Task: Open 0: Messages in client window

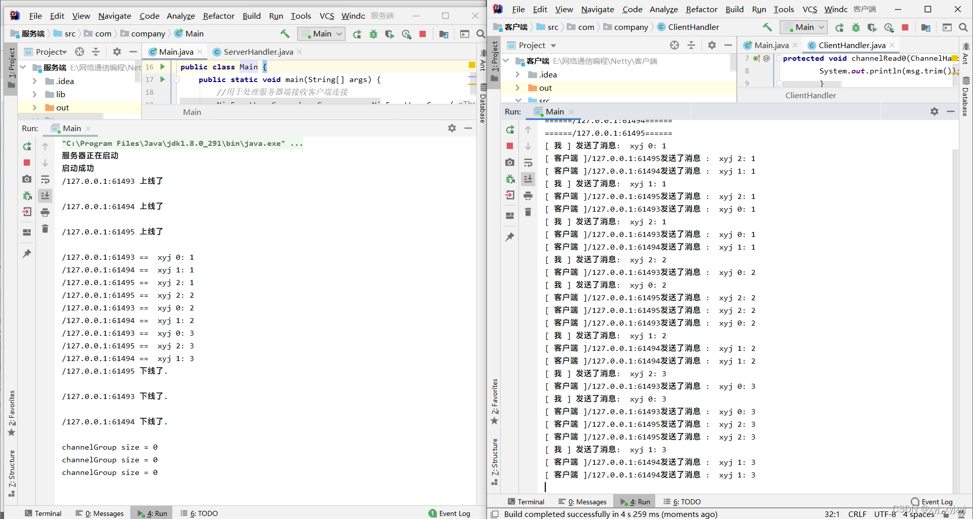Action: (x=582, y=502)
